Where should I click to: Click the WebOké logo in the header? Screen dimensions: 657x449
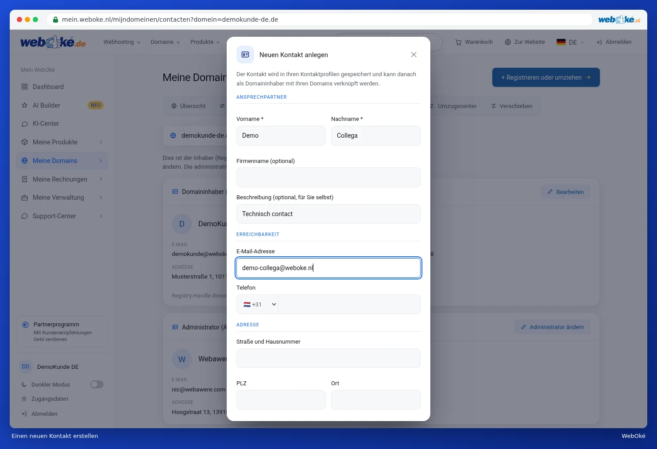(x=53, y=43)
